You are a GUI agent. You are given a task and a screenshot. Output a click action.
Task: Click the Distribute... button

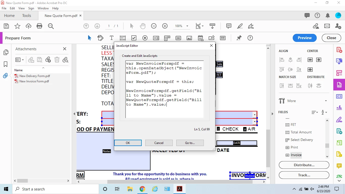tap(304, 165)
